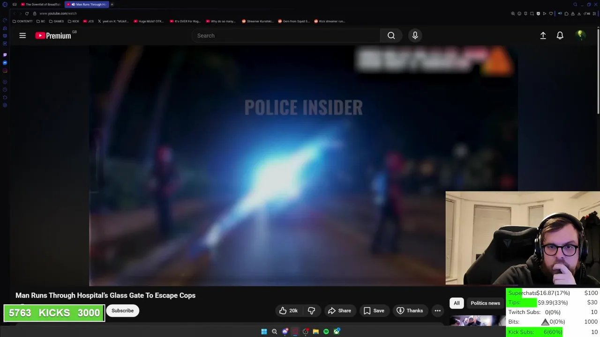Viewport: 600px width, 337px height.
Task: Click the zoom magnifier toolbar icon
Action: [x=513, y=14]
